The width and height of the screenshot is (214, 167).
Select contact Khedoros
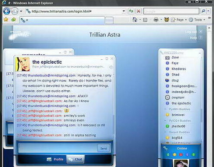point(179,69)
